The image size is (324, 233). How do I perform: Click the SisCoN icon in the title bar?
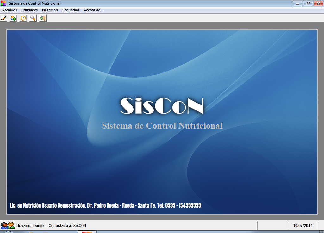3,3
